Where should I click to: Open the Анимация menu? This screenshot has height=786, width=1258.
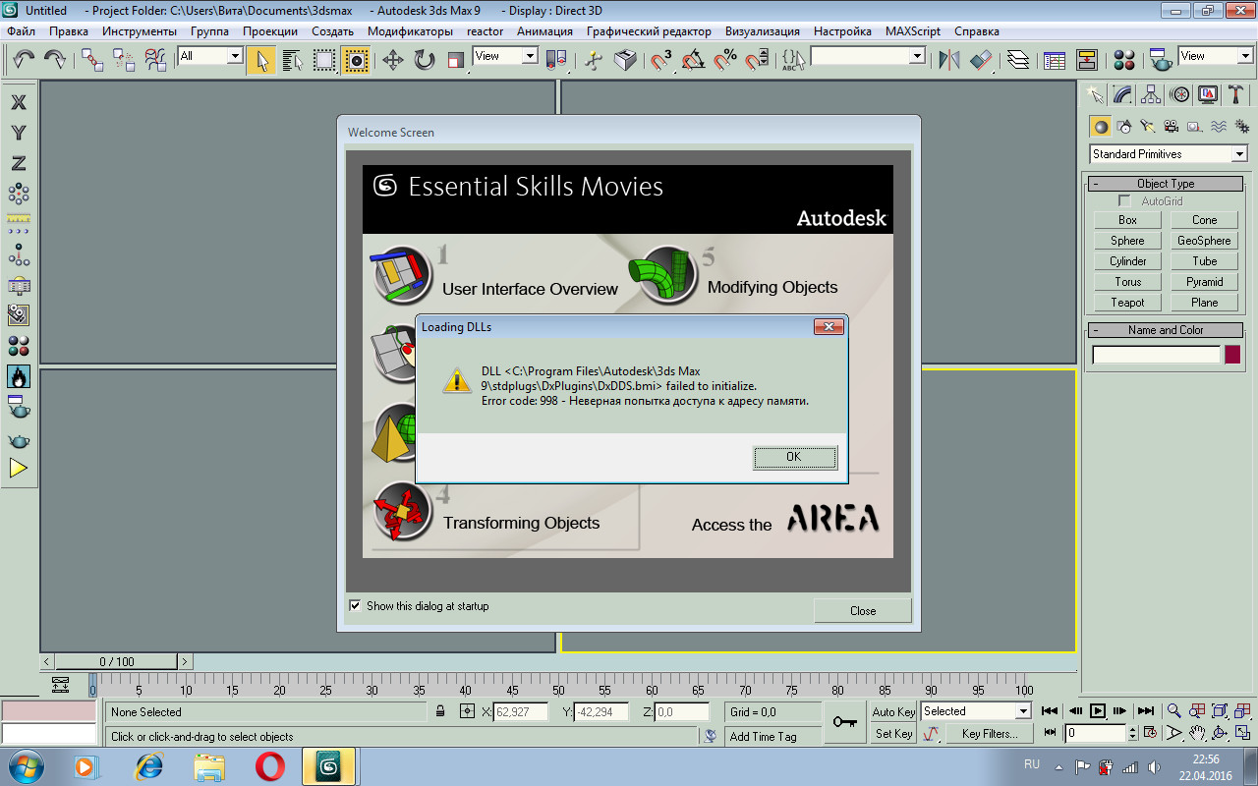[x=544, y=31]
